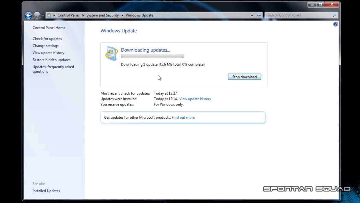Click the Windows Update shield icon

112,53
